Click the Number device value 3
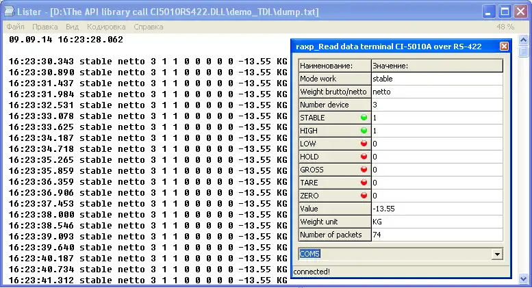 437,105
